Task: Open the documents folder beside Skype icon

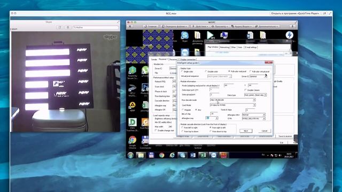Action: (x=198, y=38)
